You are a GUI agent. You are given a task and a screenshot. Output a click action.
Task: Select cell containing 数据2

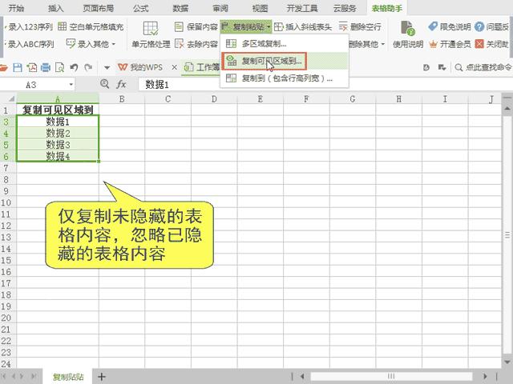pyautogui.click(x=58, y=133)
